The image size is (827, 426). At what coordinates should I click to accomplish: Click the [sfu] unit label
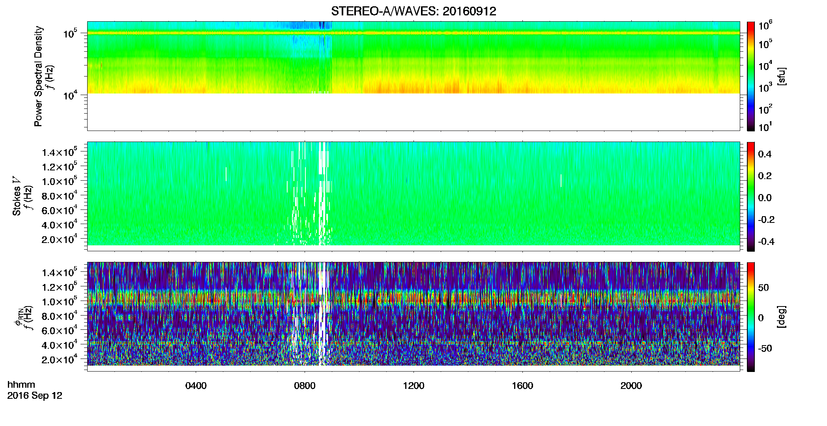point(782,77)
